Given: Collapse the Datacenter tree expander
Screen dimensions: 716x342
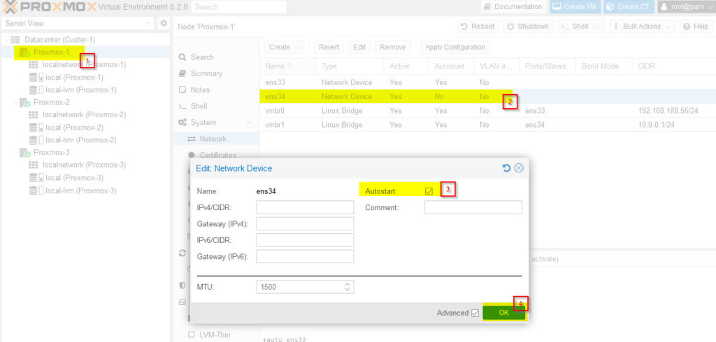Looking at the screenshot, I should 6,40.
